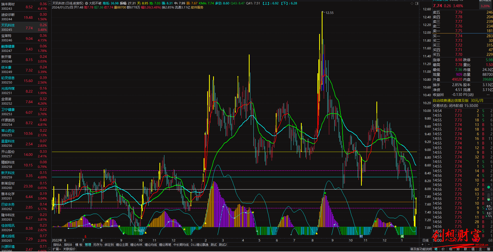
Task: Select stock 卫宁健康 300253 in the list
Action: [24, 112]
